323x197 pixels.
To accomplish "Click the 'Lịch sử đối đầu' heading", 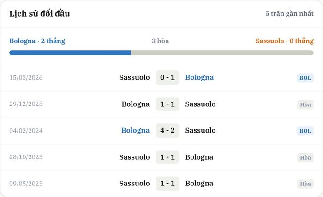I will [x=40, y=13].
